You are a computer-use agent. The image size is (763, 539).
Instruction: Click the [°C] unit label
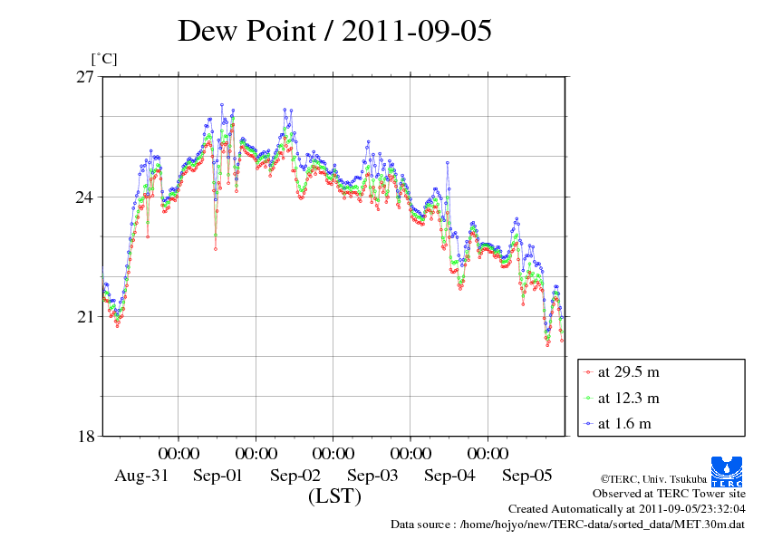104,60
